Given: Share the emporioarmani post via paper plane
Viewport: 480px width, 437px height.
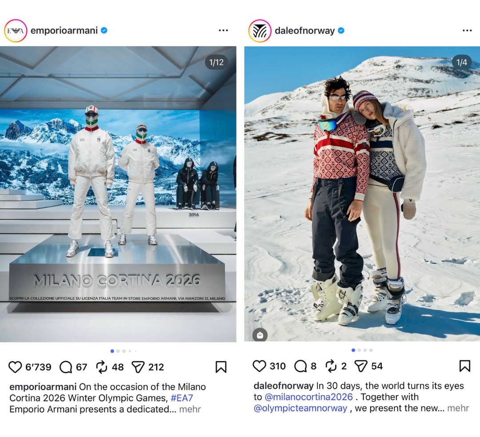Looking at the screenshot, I should click(x=138, y=367).
